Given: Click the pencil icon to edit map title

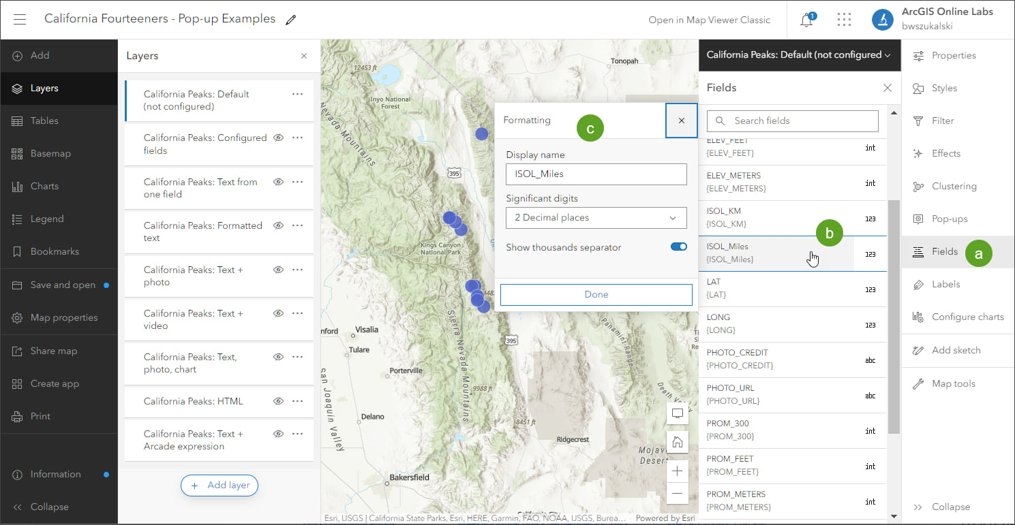Looking at the screenshot, I should pyautogui.click(x=291, y=20).
